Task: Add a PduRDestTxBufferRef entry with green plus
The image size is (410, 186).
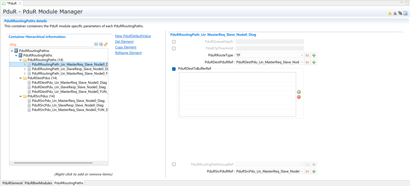Action: pos(299,92)
